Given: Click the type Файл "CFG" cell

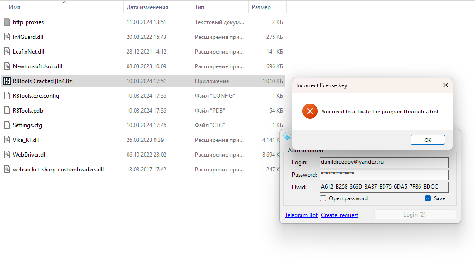Looking at the screenshot, I should tap(210, 125).
